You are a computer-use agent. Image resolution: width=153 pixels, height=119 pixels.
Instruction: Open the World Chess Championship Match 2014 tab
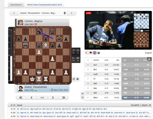click(44, 5)
